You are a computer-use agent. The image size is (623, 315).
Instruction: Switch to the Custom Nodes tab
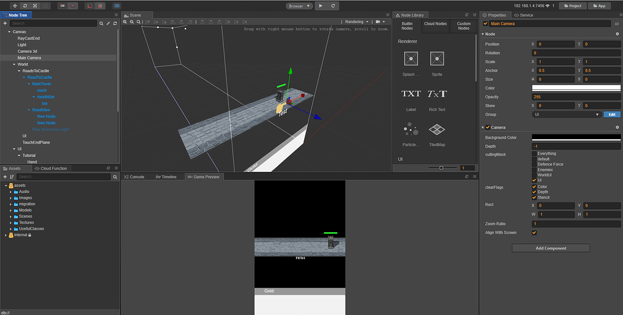[464, 26]
